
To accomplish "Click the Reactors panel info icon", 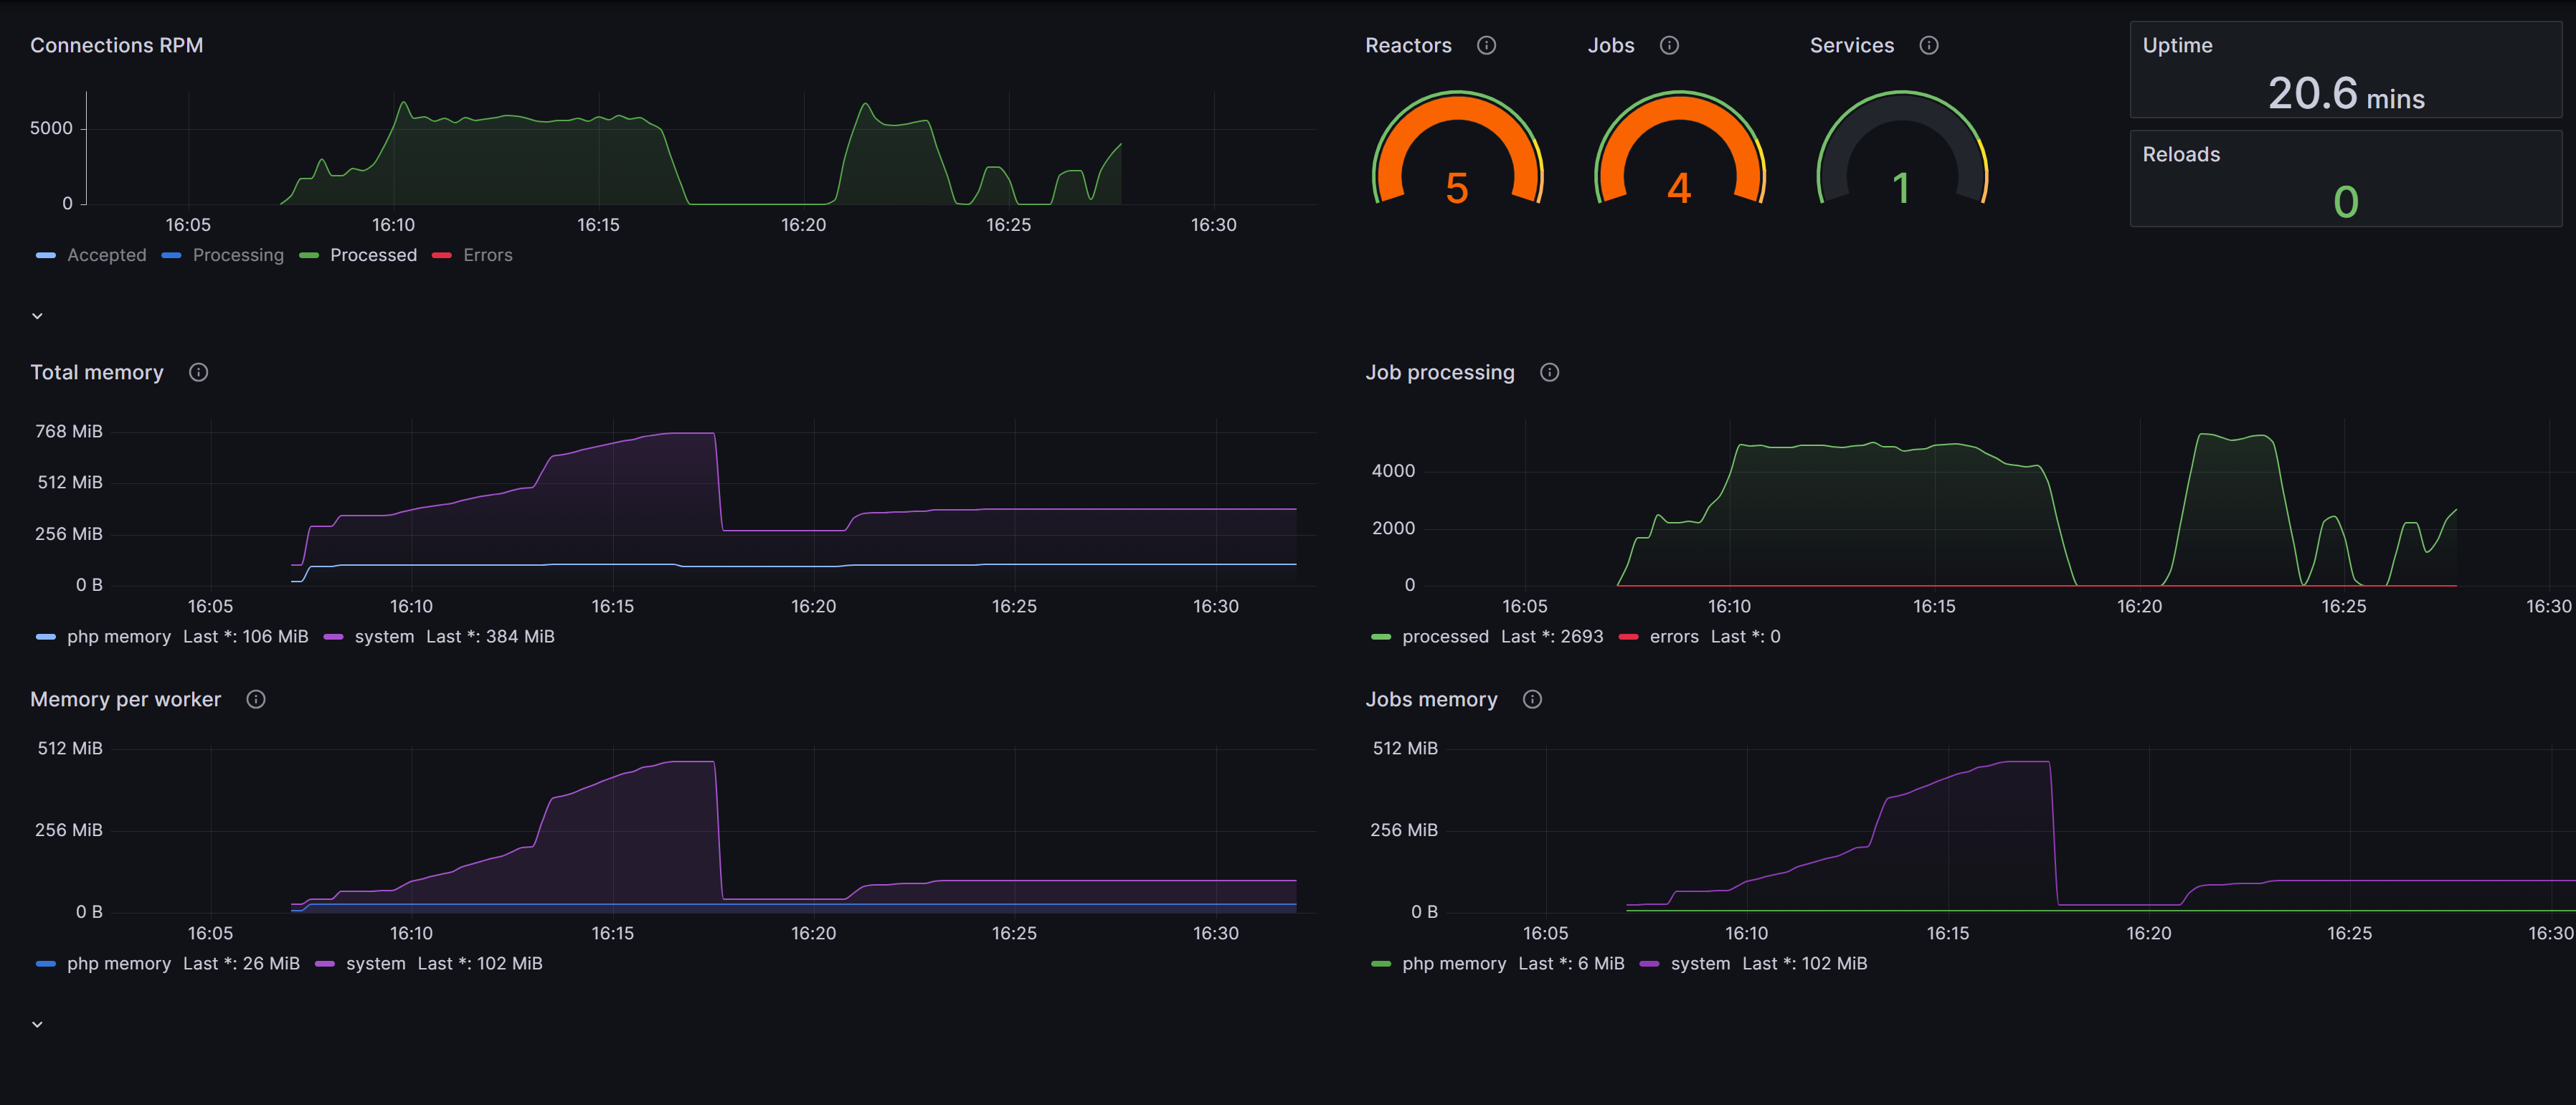I will [1486, 45].
